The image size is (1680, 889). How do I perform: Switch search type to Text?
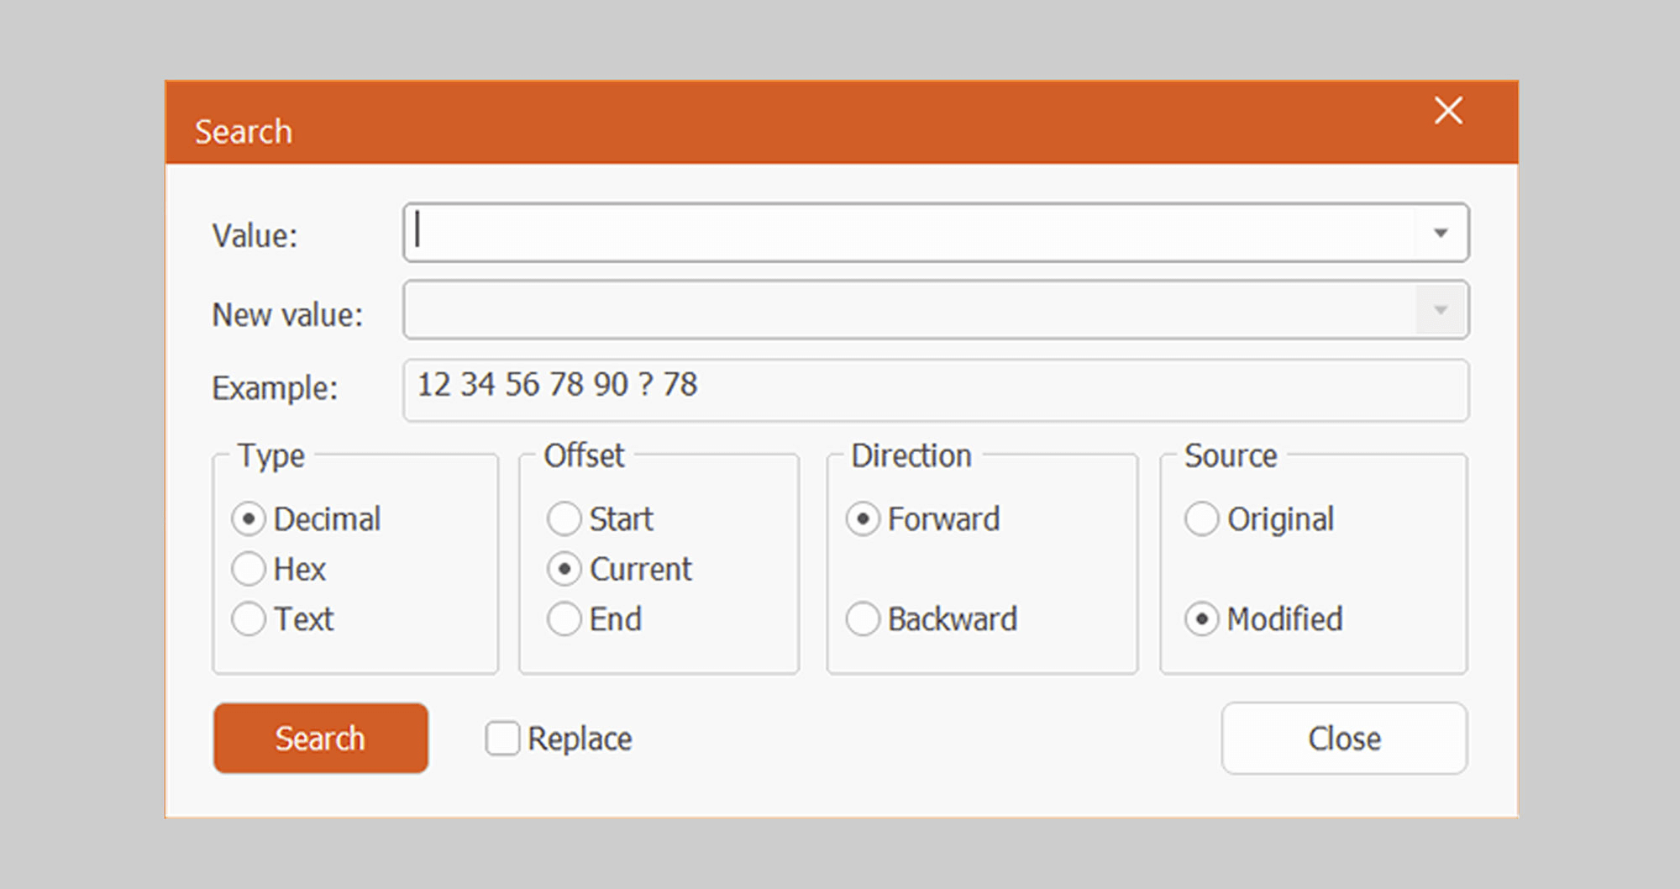(x=249, y=619)
